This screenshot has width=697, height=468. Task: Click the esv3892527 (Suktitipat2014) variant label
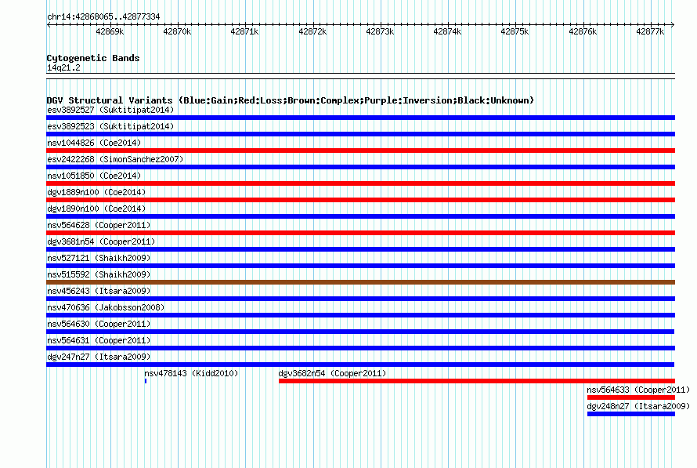(110, 110)
